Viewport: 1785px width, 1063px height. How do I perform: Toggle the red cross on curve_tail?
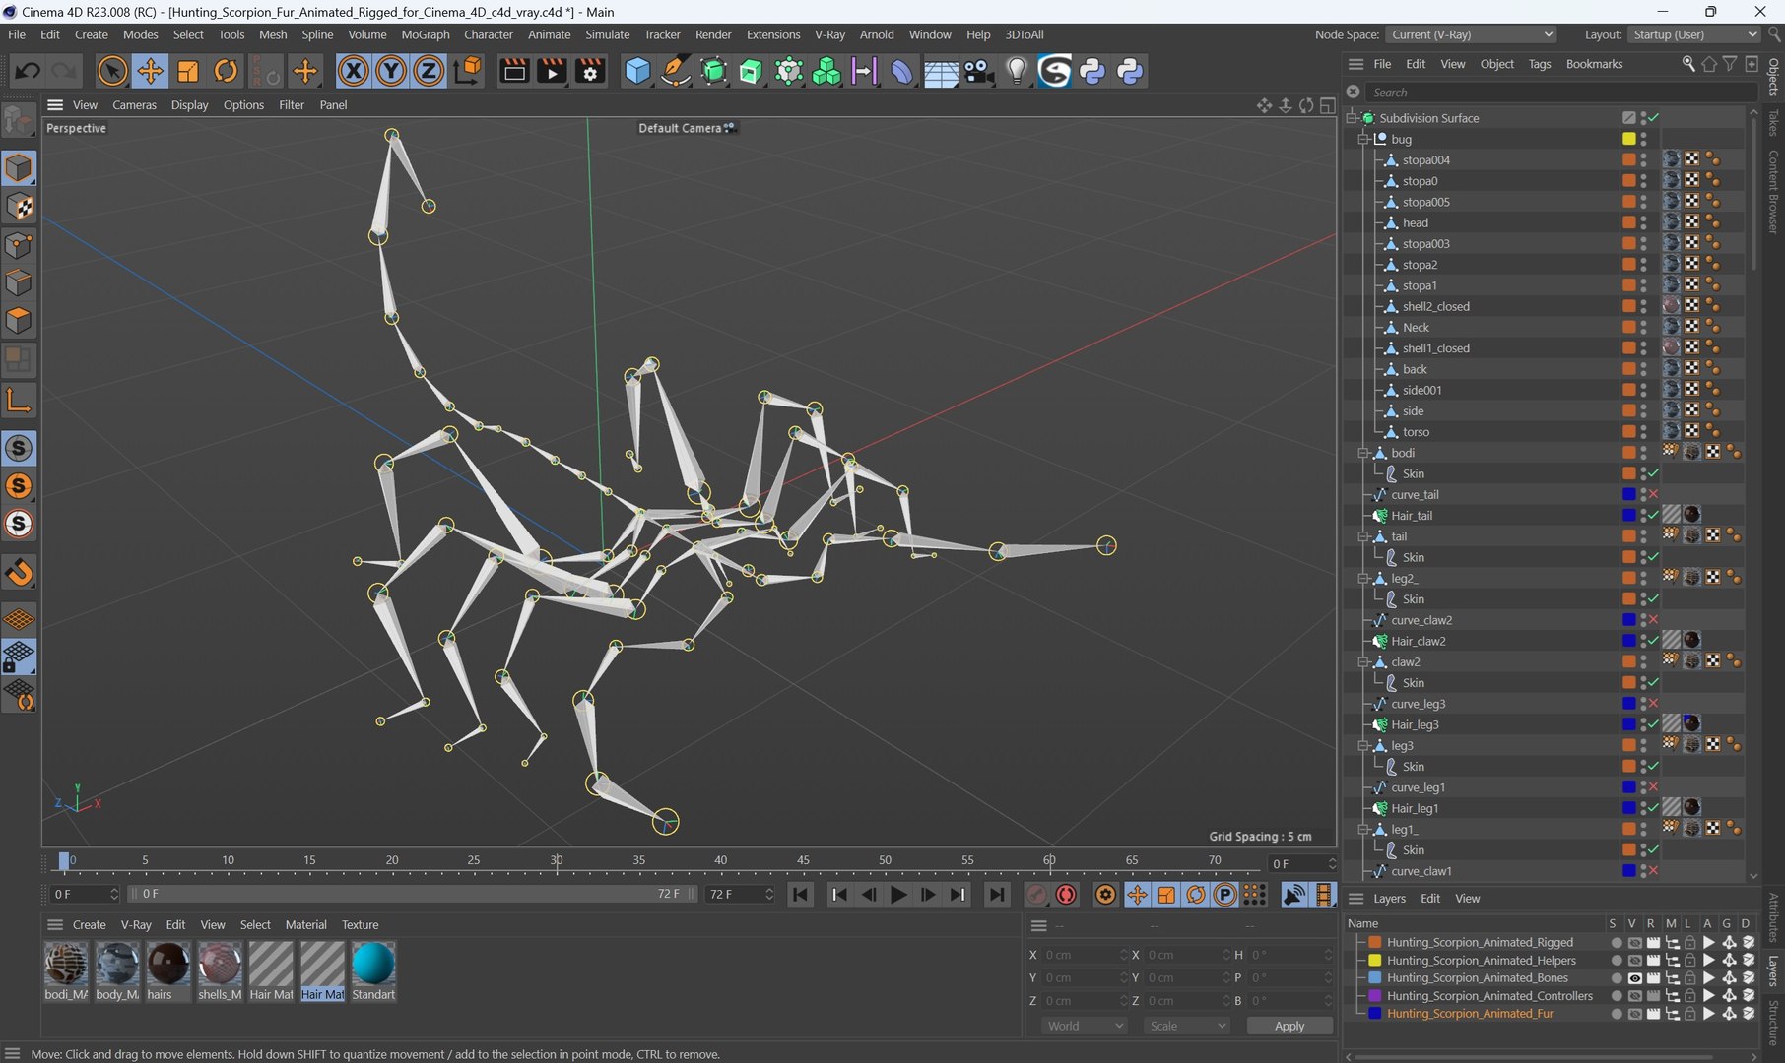(1653, 494)
